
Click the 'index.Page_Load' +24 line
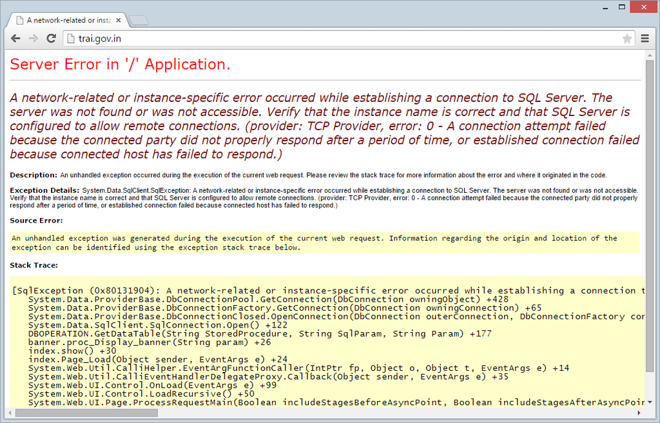coord(158,359)
